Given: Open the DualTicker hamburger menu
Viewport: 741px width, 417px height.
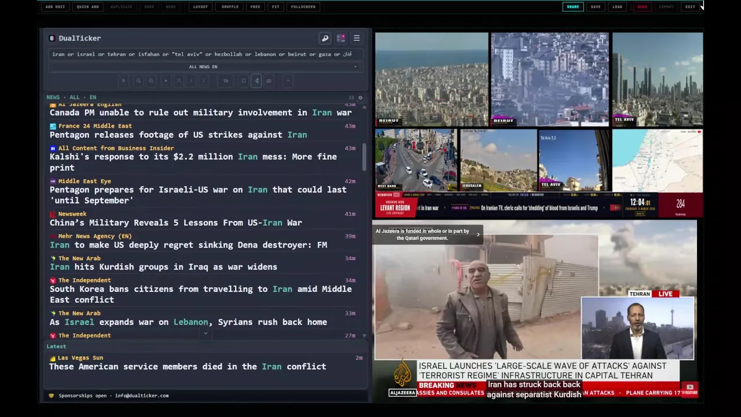Looking at the screenshot, I should [x=357, y=38].
